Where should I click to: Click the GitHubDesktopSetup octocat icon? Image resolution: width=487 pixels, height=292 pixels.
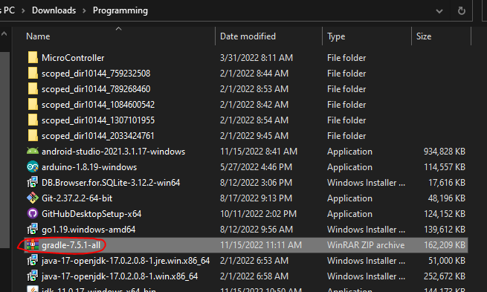33,213
